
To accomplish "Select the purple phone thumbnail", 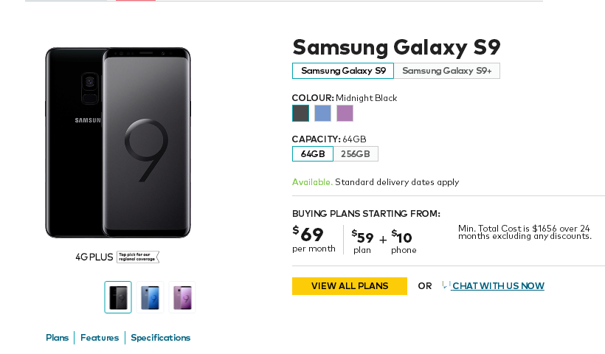I will tap(182, 297).
